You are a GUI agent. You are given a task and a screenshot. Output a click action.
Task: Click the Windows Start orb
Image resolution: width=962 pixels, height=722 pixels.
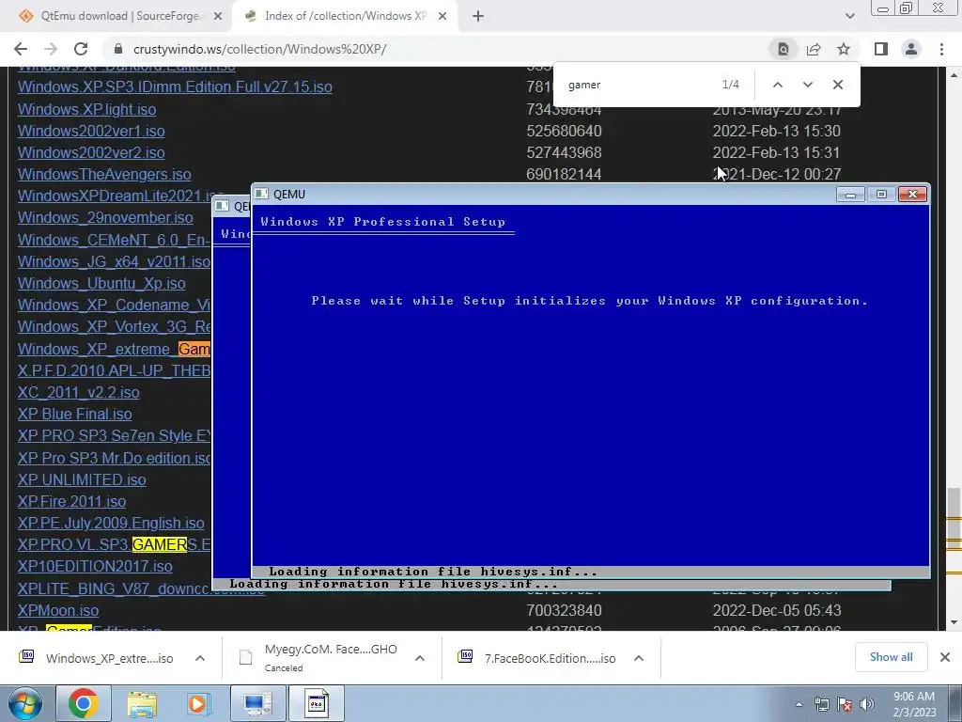[24, 704]
